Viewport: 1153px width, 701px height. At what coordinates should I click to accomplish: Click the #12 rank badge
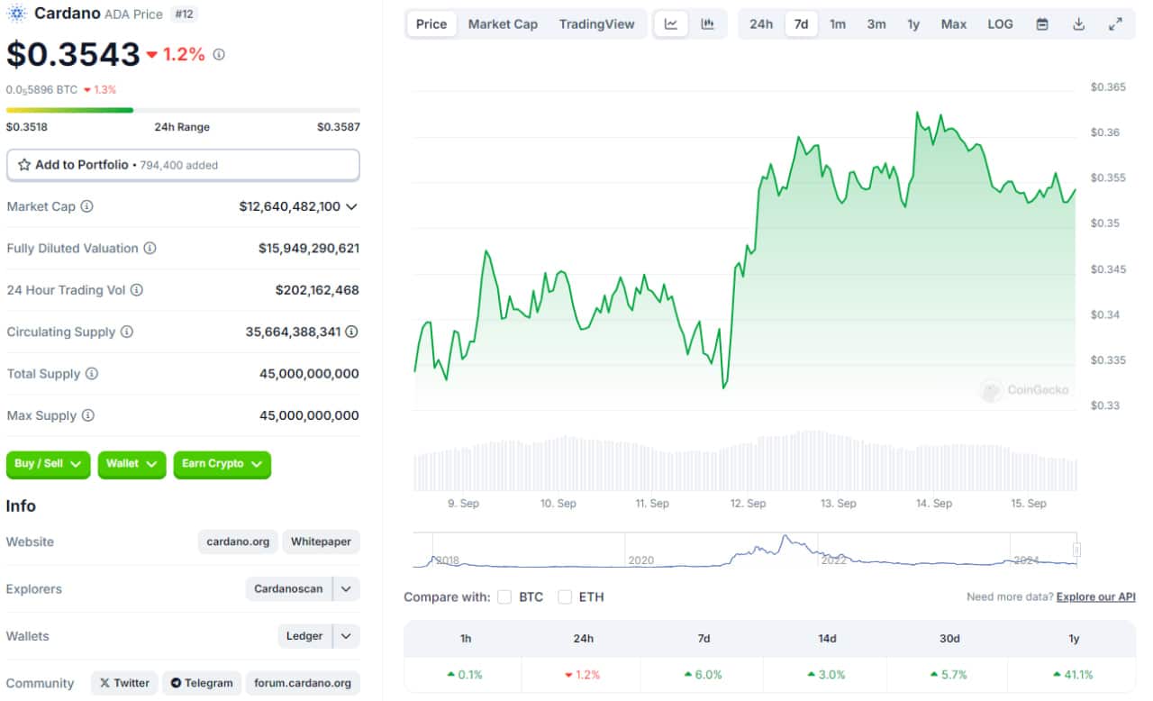[x=184, y=14]
